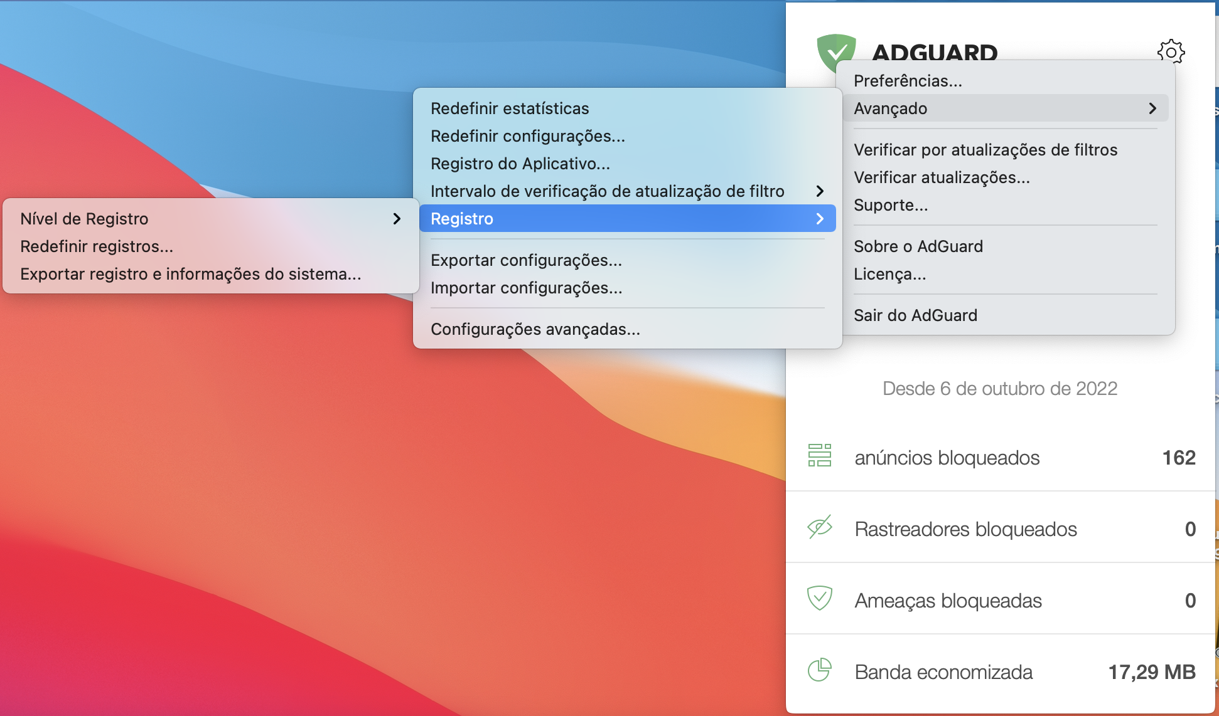
Task: Click the ADGUARD title text
Action: 935,53
